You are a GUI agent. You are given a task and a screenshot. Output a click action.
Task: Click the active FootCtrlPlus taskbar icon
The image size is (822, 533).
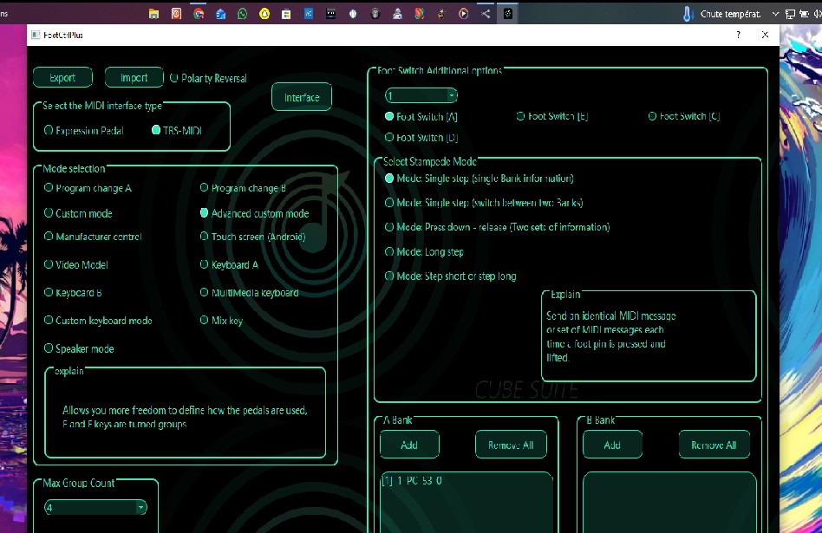pos(507,14)
